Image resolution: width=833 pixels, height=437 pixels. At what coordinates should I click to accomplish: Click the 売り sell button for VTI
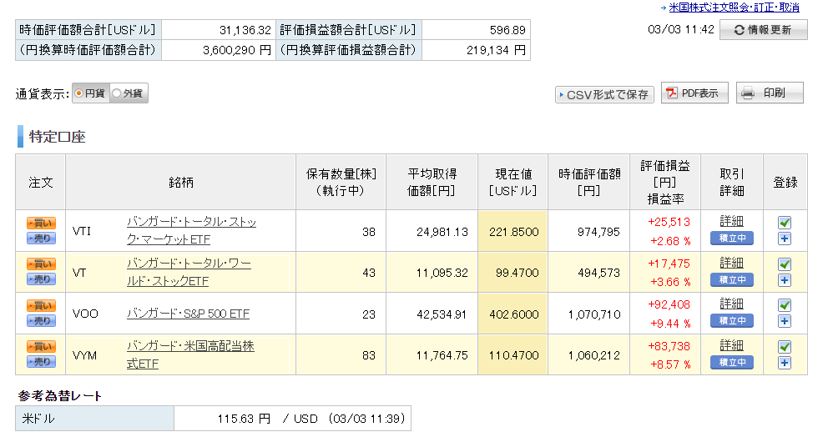[x=42, y=239]
